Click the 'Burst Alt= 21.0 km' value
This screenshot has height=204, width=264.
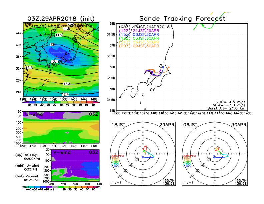point(226,108)
